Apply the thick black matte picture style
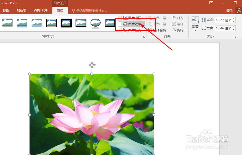 click(66, 23)
